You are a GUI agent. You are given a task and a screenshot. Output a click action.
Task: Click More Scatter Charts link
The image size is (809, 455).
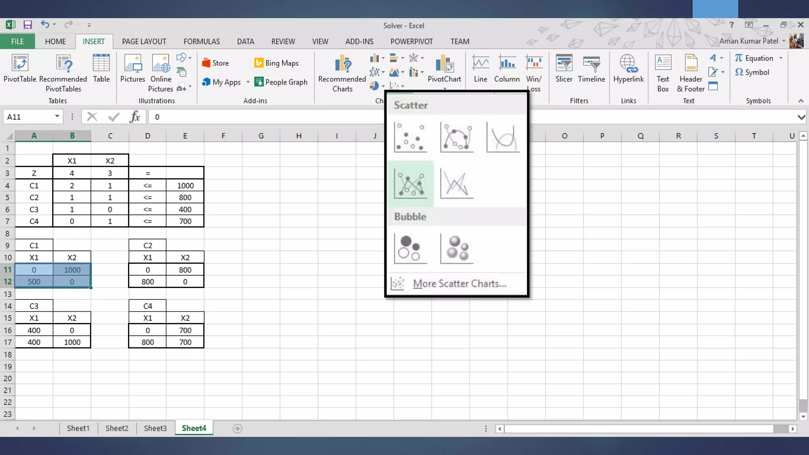459,284
